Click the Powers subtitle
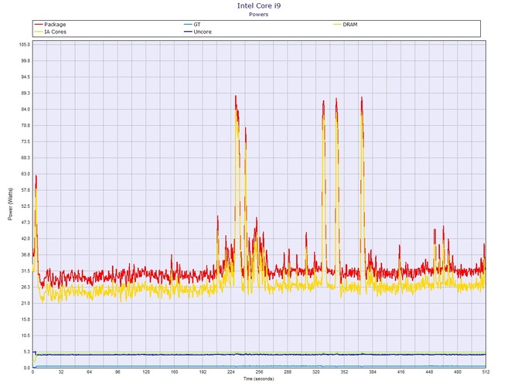 (259, 14)
